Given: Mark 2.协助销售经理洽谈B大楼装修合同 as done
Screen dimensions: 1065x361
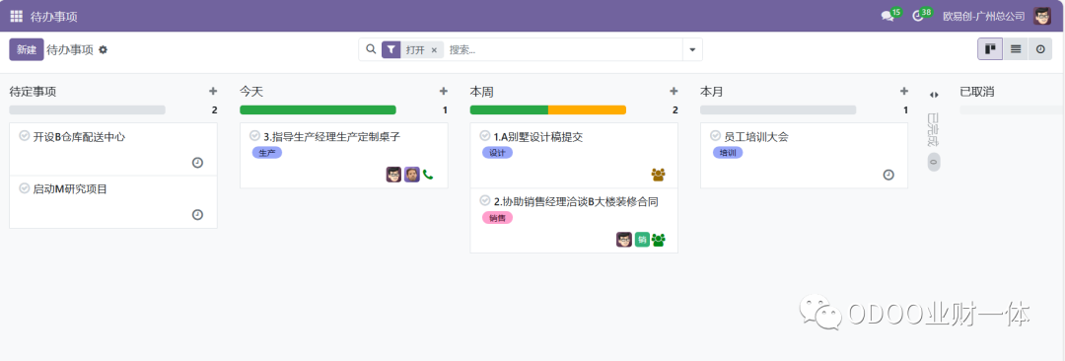Looking at the screenshot, I should [x=485, y=200].
